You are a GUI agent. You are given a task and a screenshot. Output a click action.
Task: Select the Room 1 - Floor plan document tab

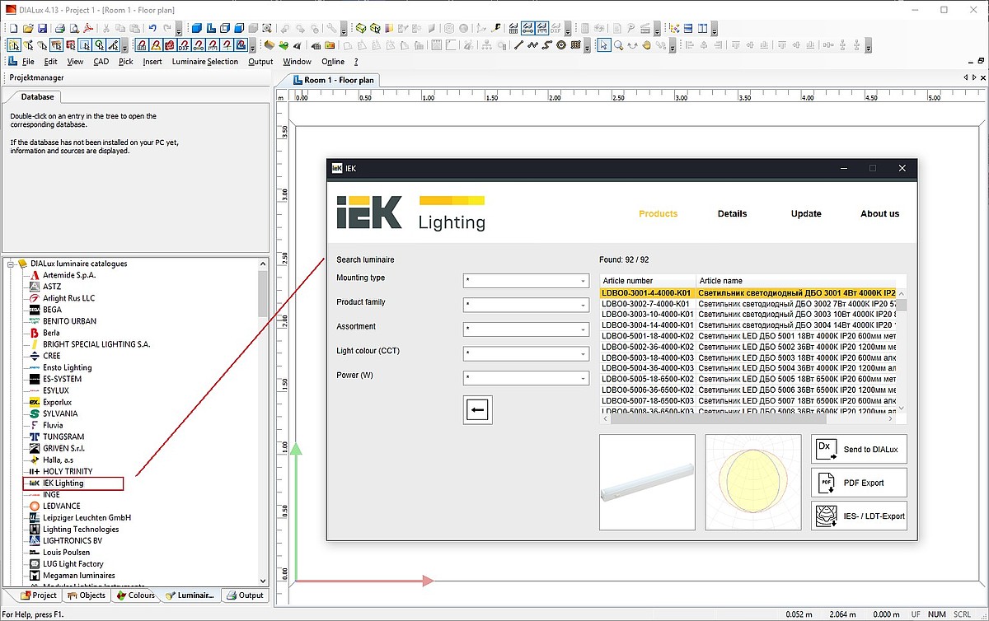pos(335,80)
